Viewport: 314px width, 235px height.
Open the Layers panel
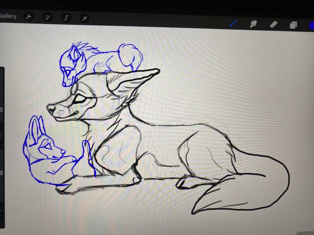(x=293, y=25)
